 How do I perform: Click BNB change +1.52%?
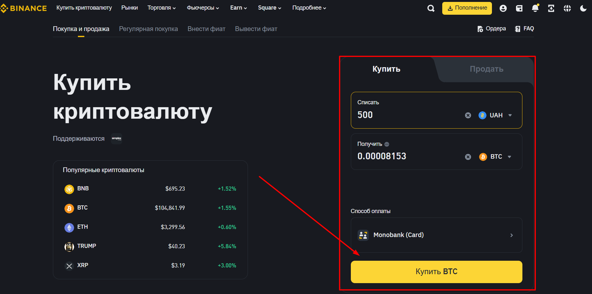227,189
